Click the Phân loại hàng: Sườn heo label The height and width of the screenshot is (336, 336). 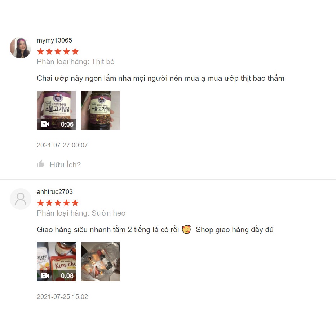click(x=81, y=213)
